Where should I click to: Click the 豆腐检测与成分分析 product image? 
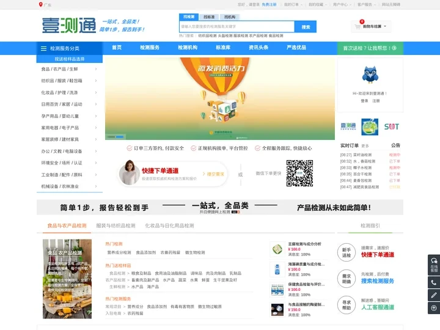tap(277, 249)
